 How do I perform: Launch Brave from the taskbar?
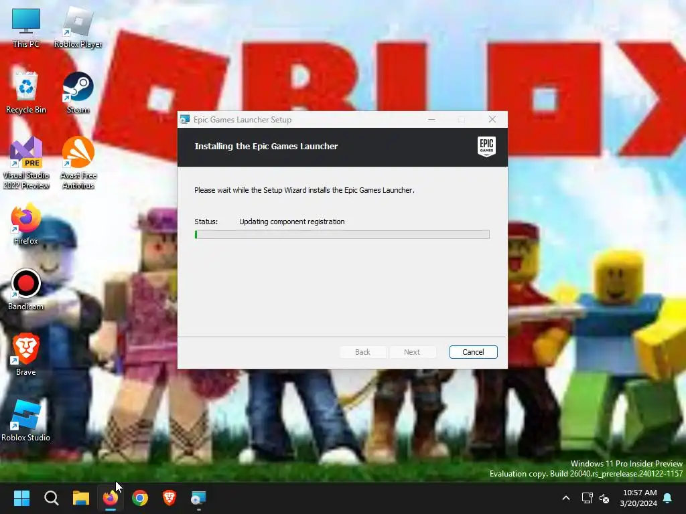[169, 498]
